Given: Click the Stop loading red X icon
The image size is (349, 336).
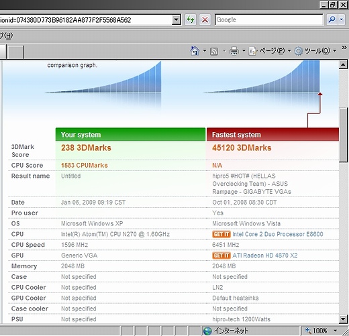Looking at the screenshot, I should [205, 19].
